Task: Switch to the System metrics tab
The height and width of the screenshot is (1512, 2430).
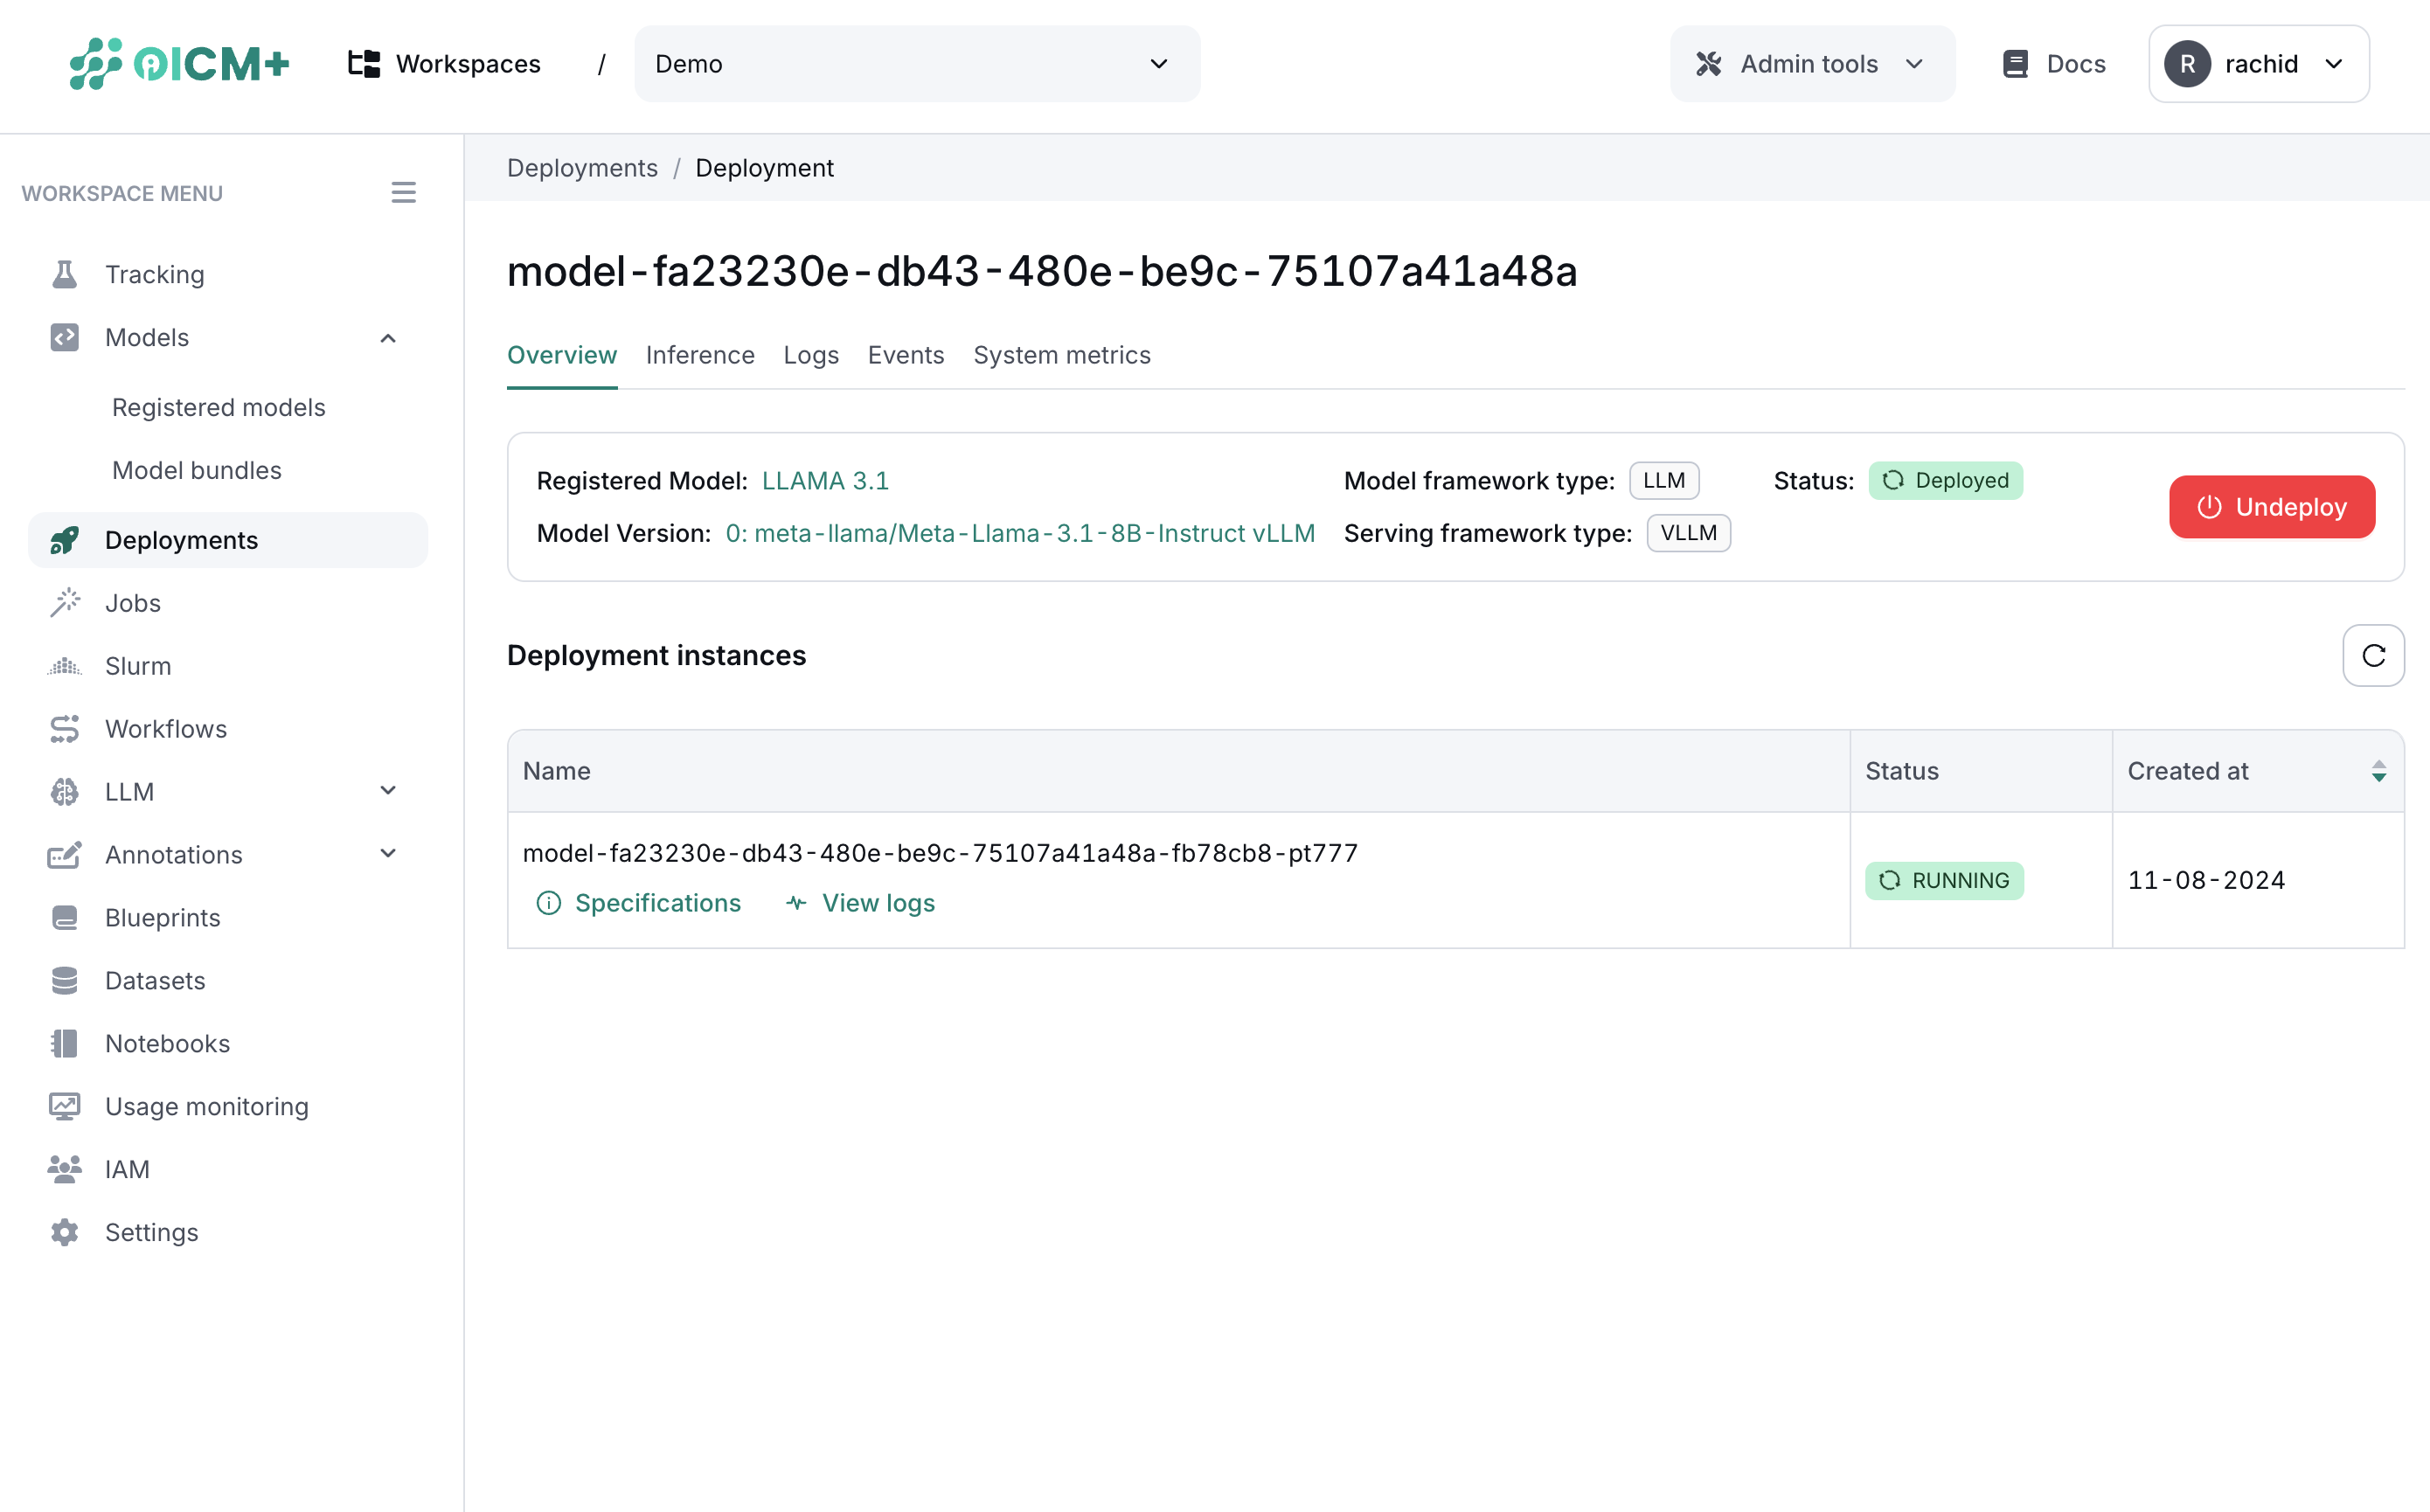Action: click(x=1061, y=355)
